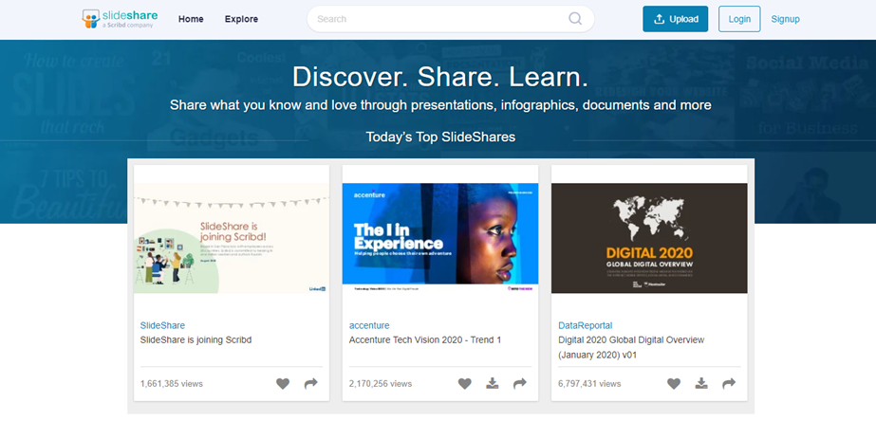This screenshot has height=421, width=876.
Task: Focus the Search input field
Action: pyautogui.click(x=437, y=19)
